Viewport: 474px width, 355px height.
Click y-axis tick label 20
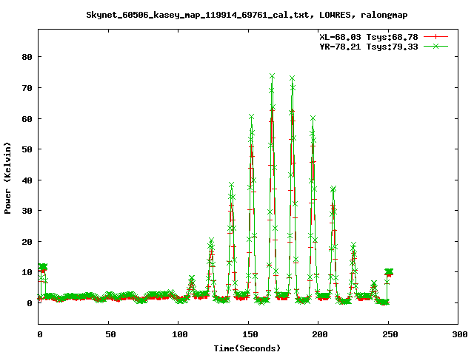pos(27,242)
